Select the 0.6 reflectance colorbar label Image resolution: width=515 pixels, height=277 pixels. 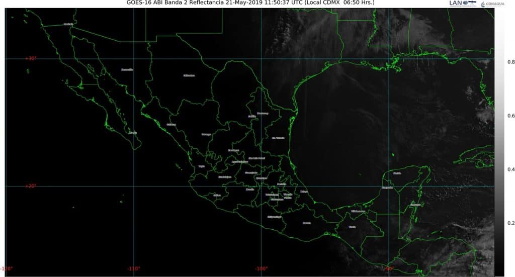coord(510,116)
